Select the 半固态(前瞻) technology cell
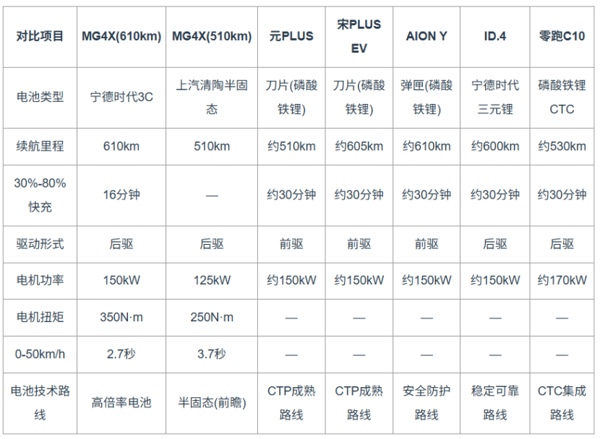This screenshot has height=439, width=600. click(212, 403)
